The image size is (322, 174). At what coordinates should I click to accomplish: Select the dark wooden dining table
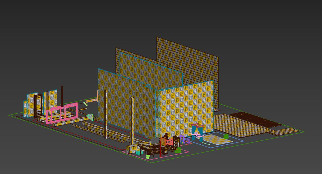153,149
